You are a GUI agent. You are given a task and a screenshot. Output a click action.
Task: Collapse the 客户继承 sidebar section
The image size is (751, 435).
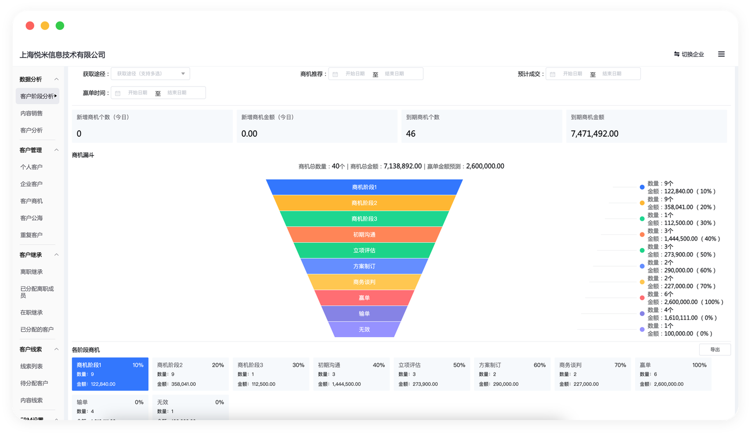pos(57,255)
